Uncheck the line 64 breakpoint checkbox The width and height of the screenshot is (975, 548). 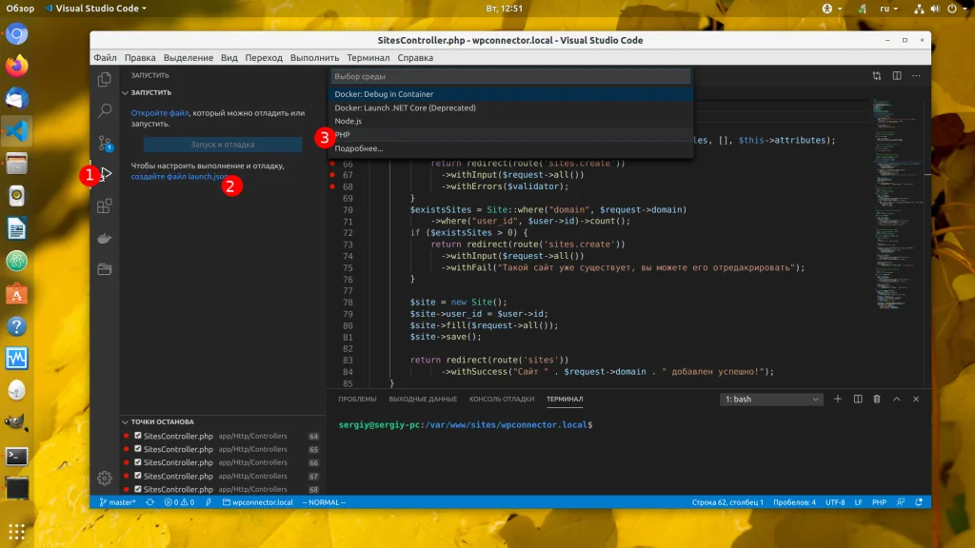pos(138,436)
